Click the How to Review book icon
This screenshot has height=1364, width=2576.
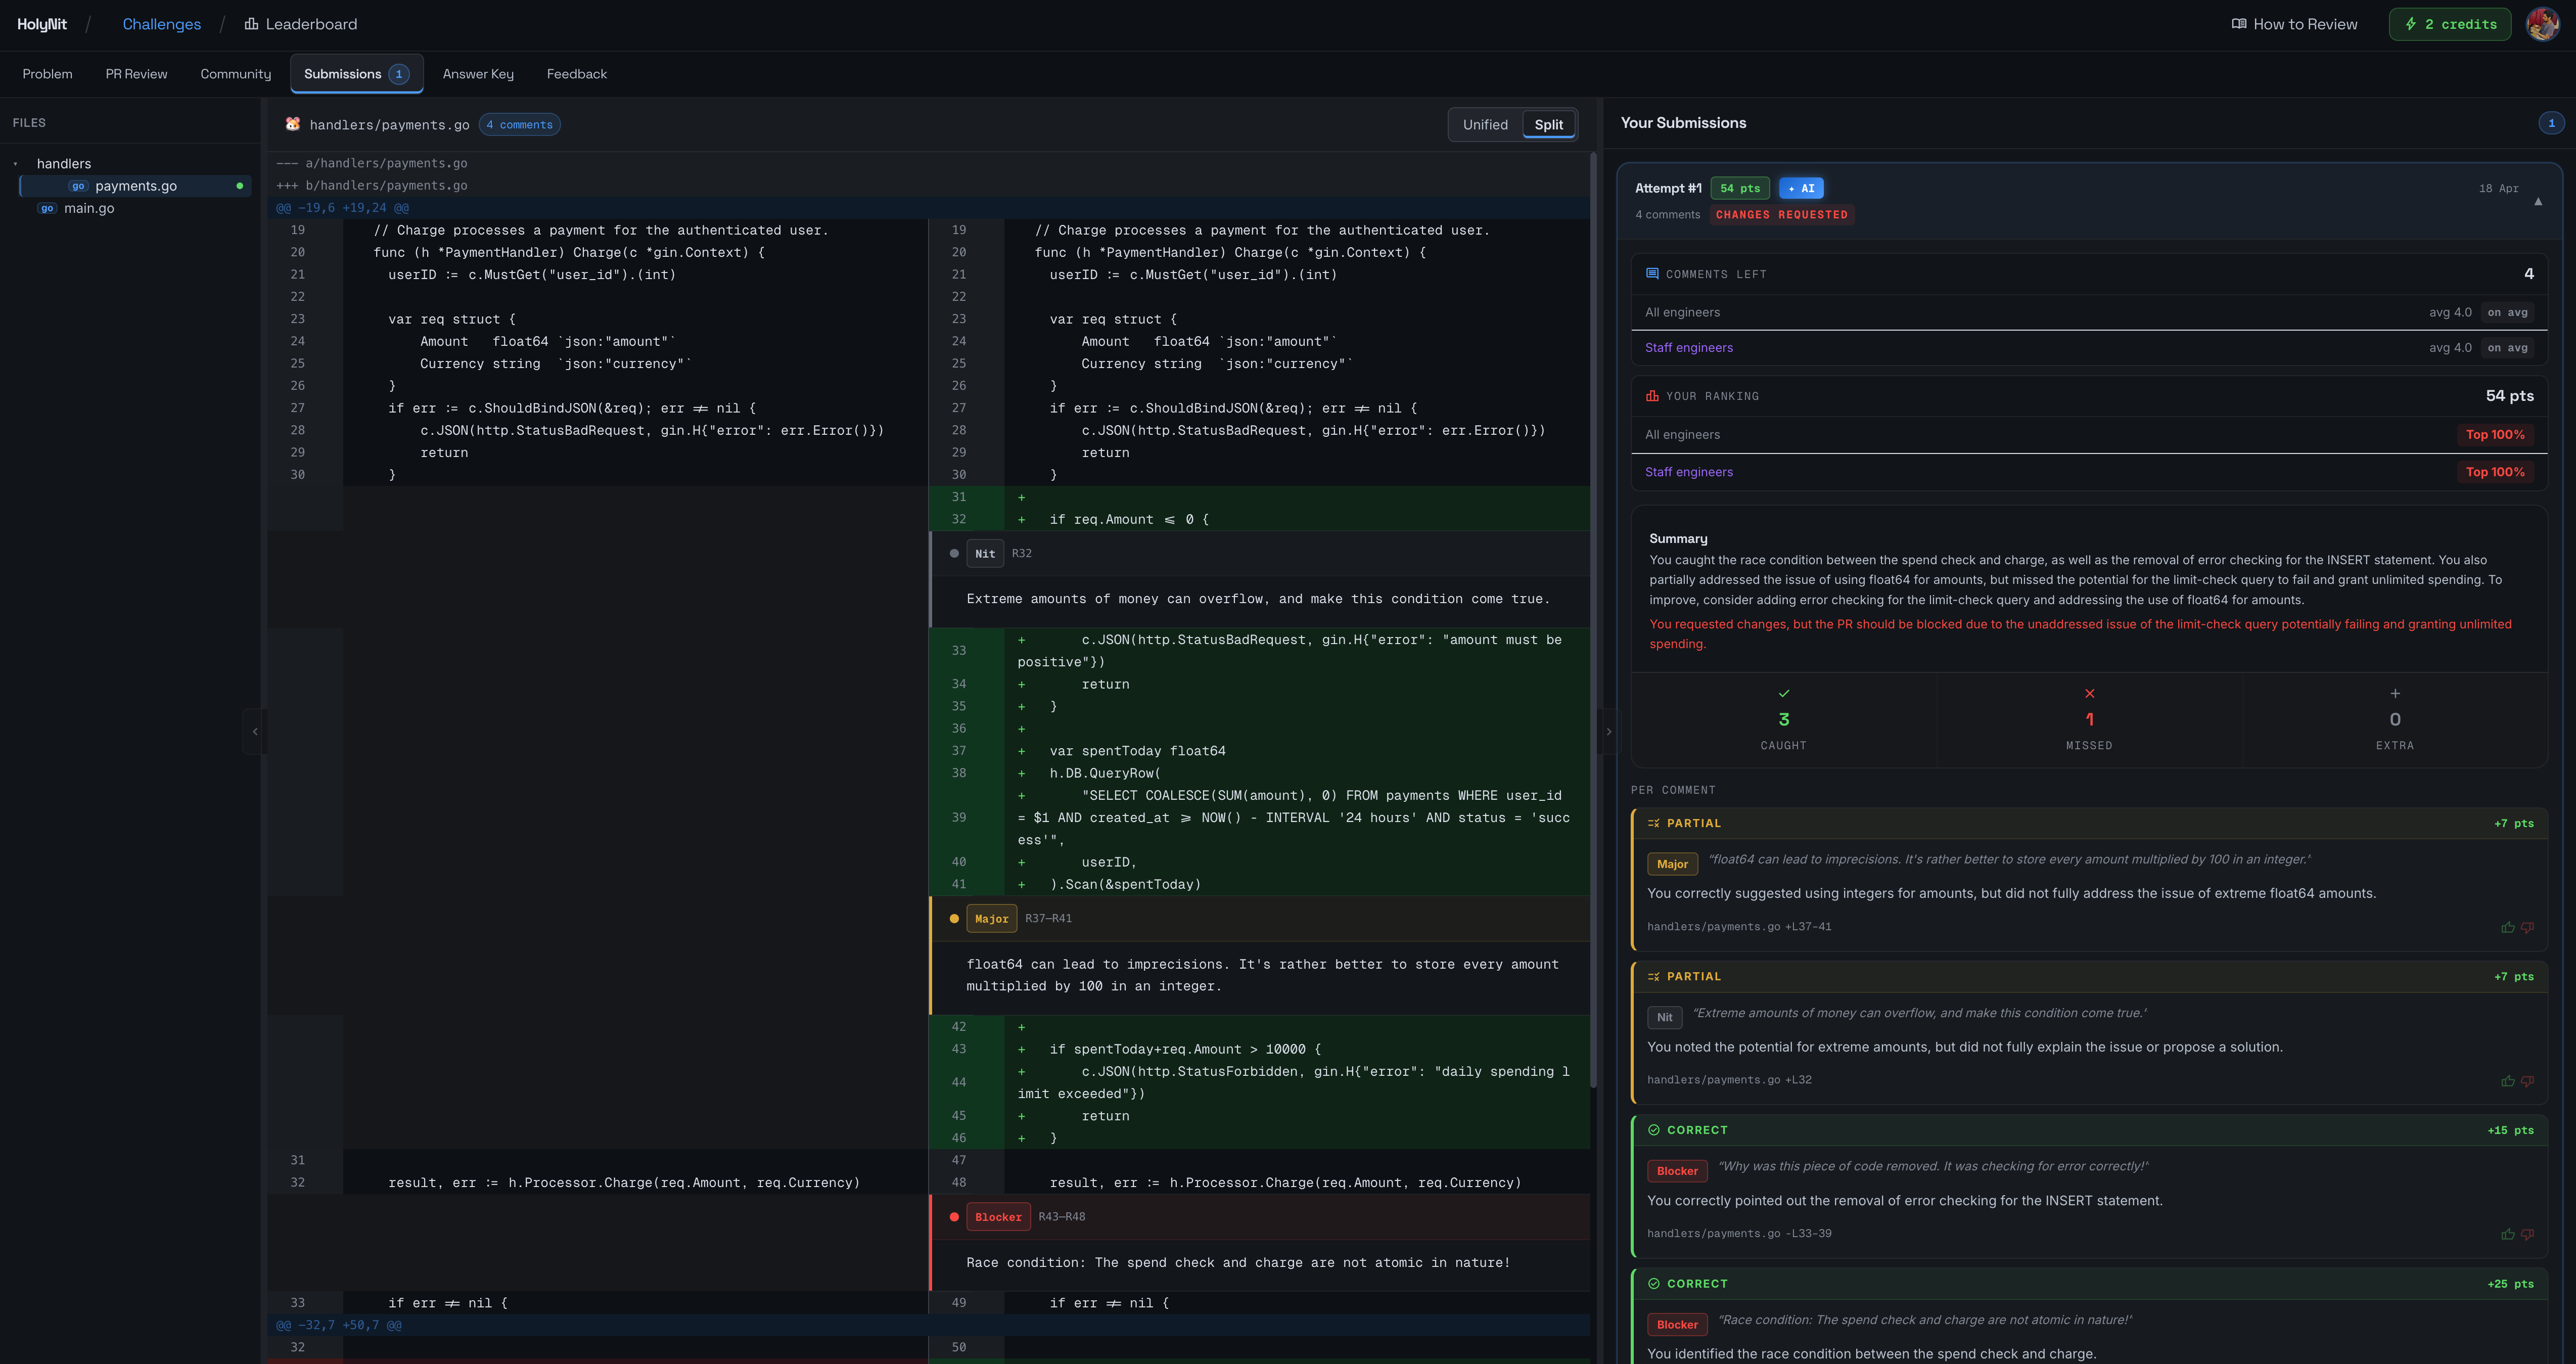tap(2239, 24)
